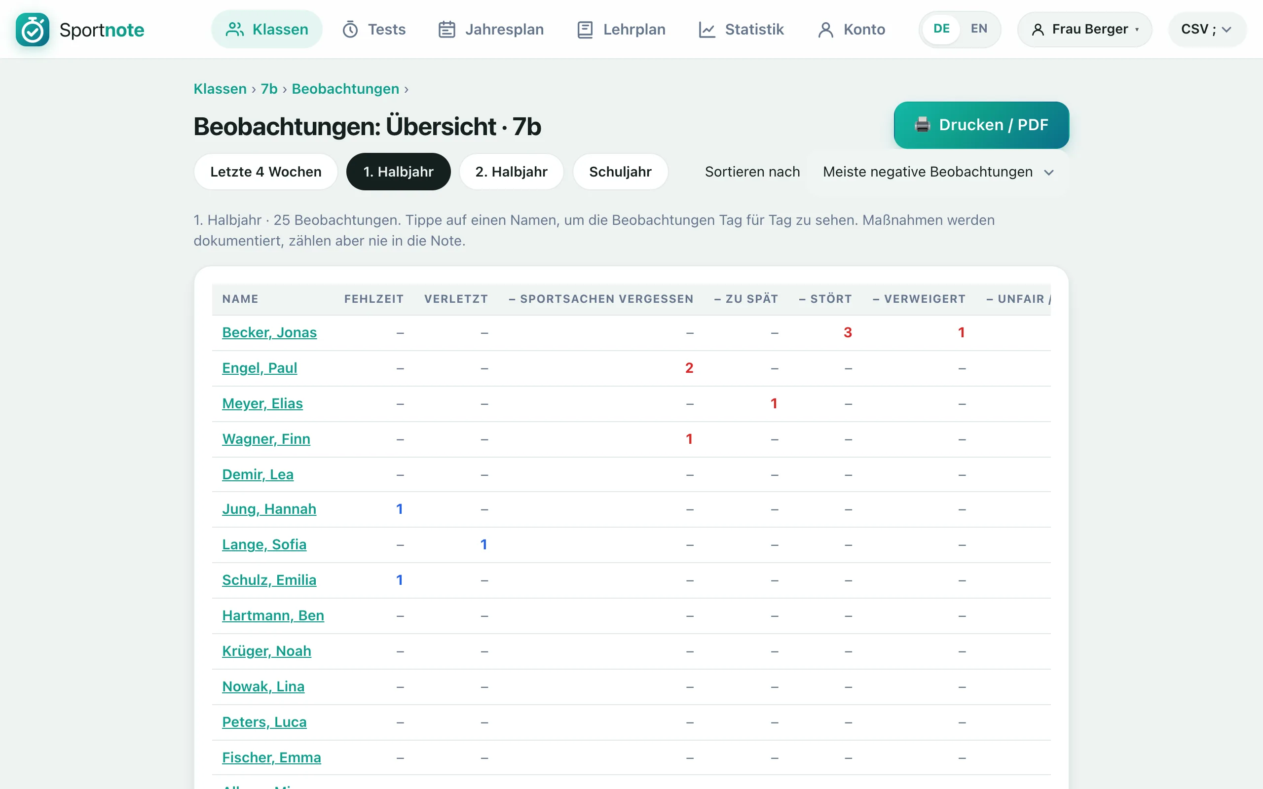Click Becker Jonas's Stört count 3
This screenshot has width=1263, height=789.
coord(848,332)
